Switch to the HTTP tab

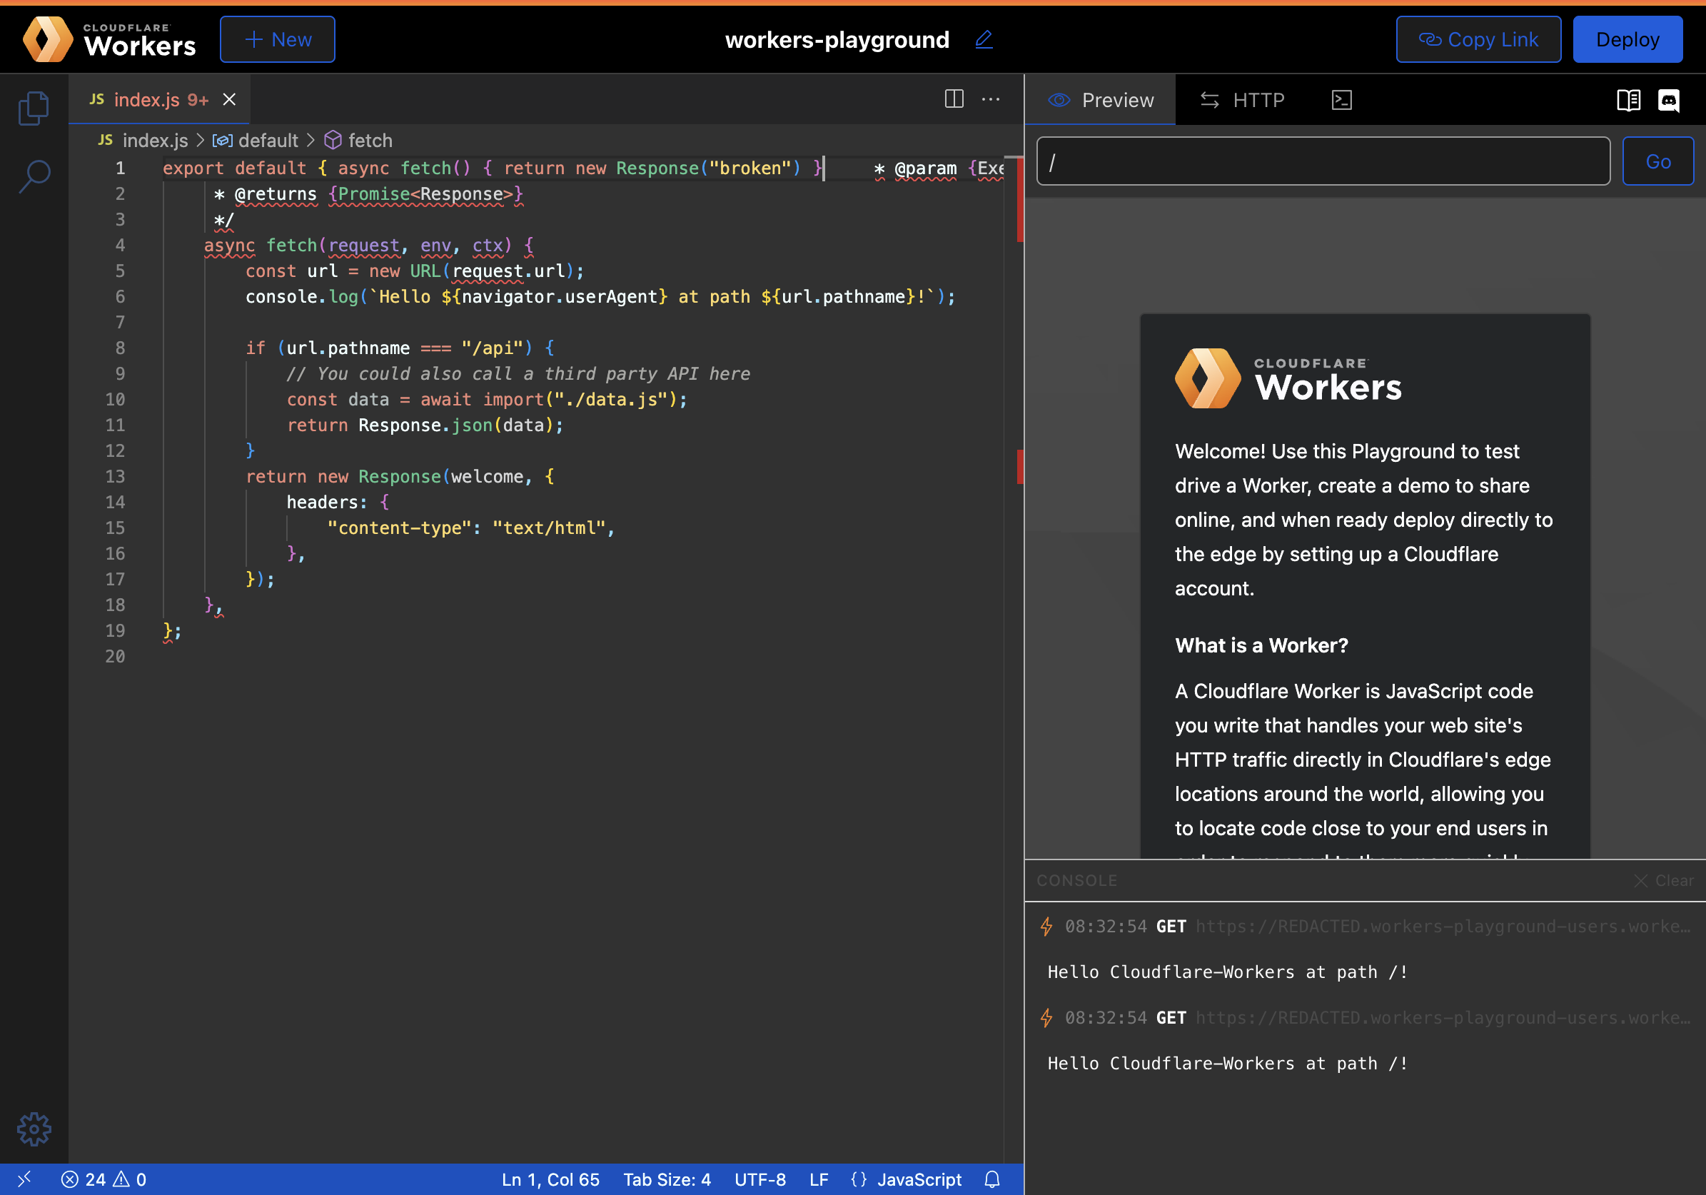click(1242, 100)
